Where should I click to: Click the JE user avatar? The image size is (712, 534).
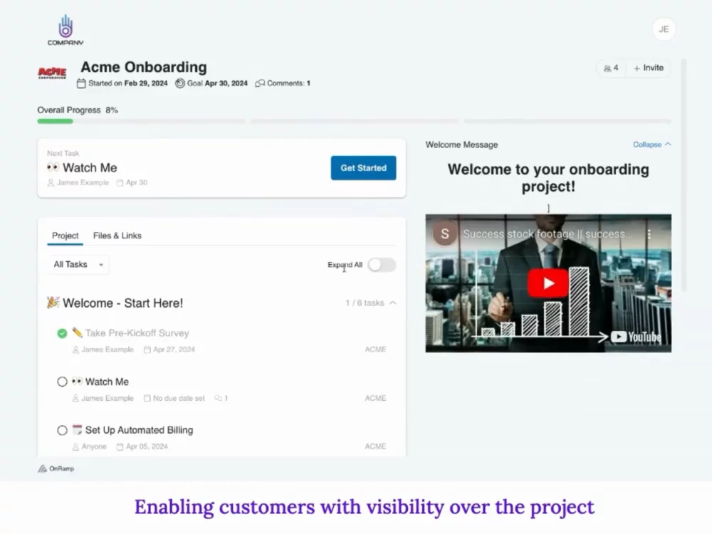(x=664, y=29)
